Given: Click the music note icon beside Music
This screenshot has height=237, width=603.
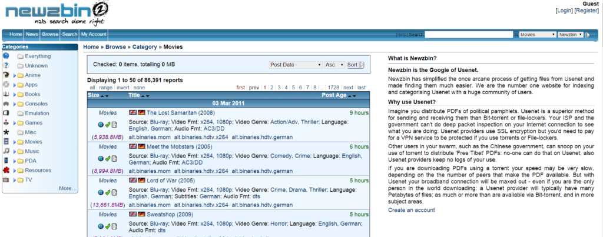Looking at the screenshot, I should click(x=6, y=151).
